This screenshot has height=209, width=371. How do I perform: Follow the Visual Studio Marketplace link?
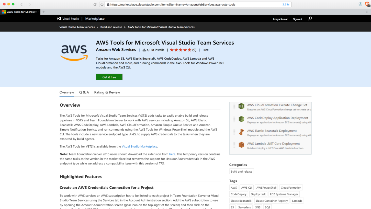[140, 146]
